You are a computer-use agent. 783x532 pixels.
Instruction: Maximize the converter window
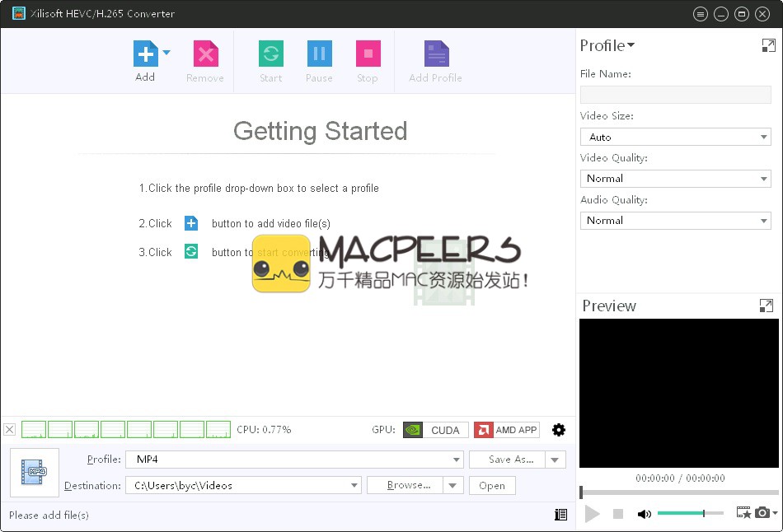pos(742,14)
